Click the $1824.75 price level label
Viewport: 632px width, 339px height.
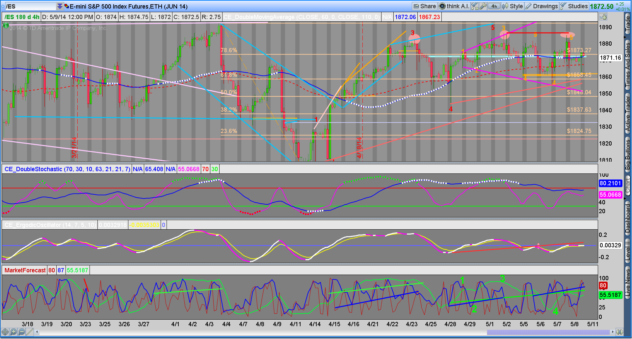579,131
